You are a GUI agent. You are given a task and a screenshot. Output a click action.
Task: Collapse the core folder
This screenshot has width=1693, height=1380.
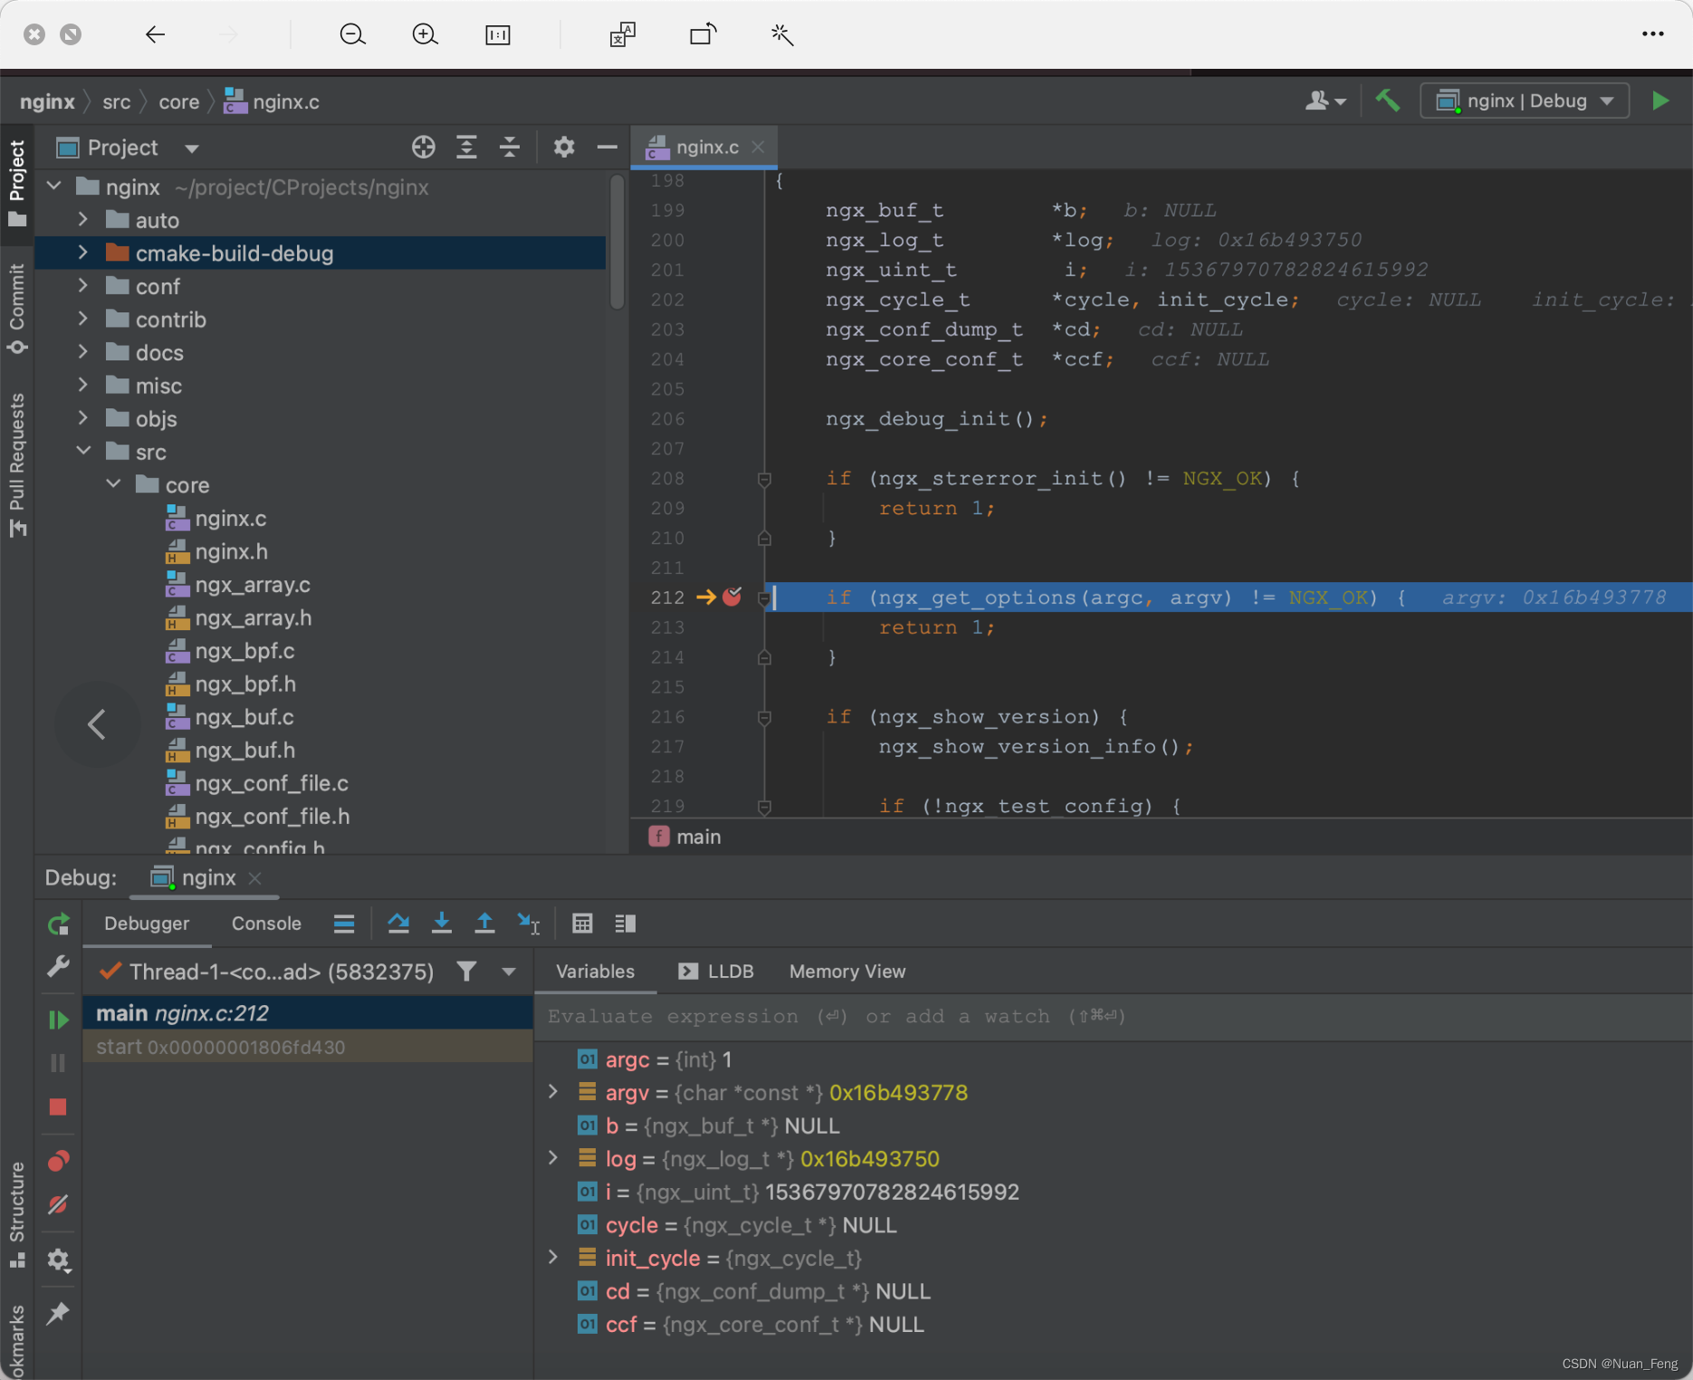[113, 484]
